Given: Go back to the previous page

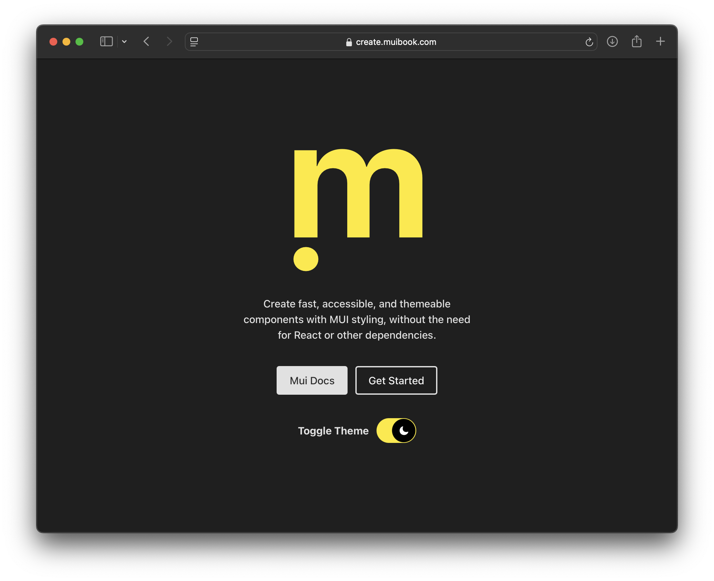Looking at the screenshot, I should point(146,41).
